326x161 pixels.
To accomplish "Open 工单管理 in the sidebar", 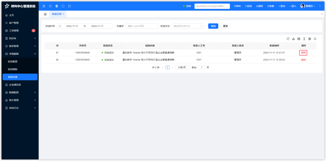I will (14, 31).
